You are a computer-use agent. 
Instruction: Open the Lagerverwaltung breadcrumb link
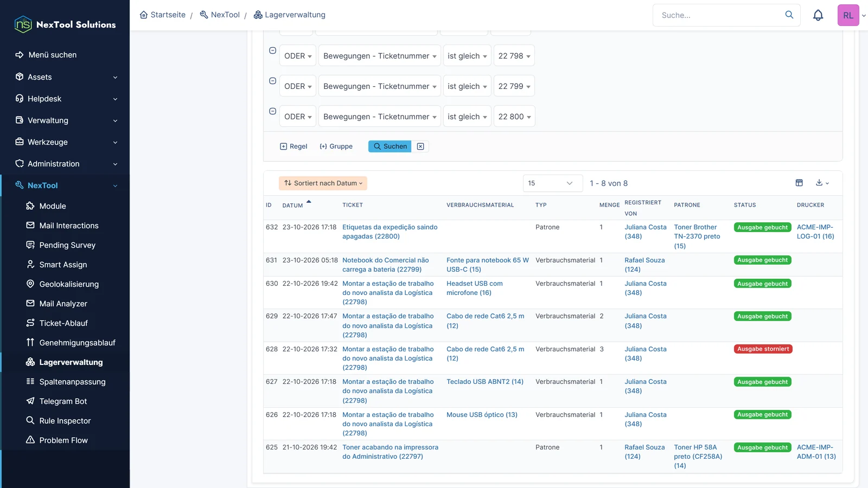tap(290, 15)
